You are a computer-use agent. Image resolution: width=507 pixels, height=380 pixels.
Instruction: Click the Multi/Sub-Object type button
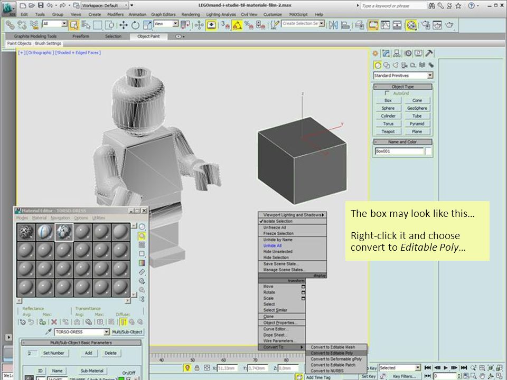(x=127, y=332)
